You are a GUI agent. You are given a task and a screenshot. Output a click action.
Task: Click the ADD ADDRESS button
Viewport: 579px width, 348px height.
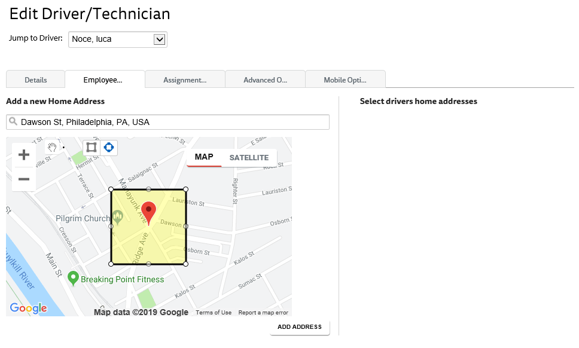click(300, 327)
